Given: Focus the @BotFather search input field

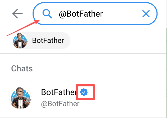Looking at the screenshot, I should pyautogui.click(x=105, y=14).
